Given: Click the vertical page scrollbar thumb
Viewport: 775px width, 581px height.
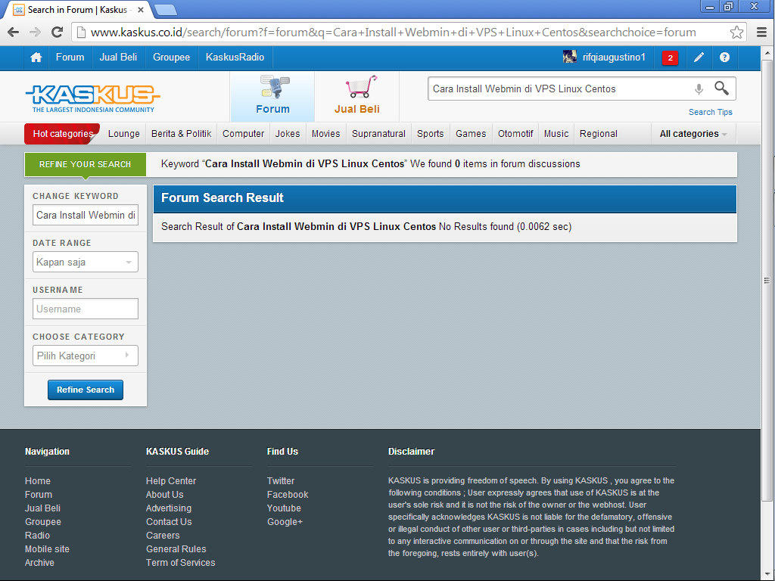Looking at the screenshot, I should (x=767, y=280).
